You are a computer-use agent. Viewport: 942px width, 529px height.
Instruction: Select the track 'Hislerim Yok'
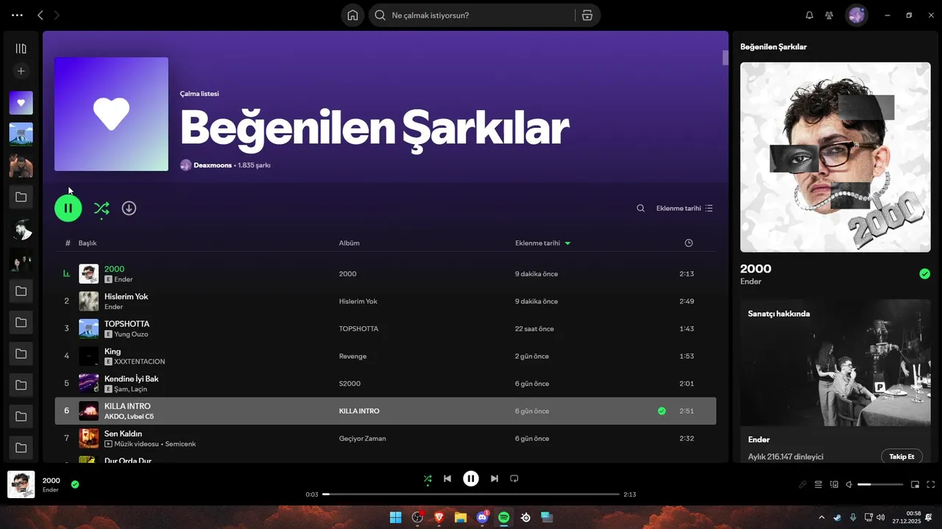point(386,301)
